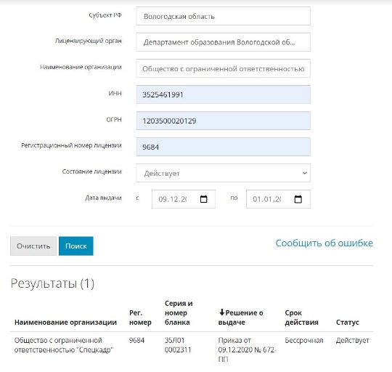Open the Сообщить об ошибке link
Viewport: 392px width, 372px height.
tap(324, 243)
